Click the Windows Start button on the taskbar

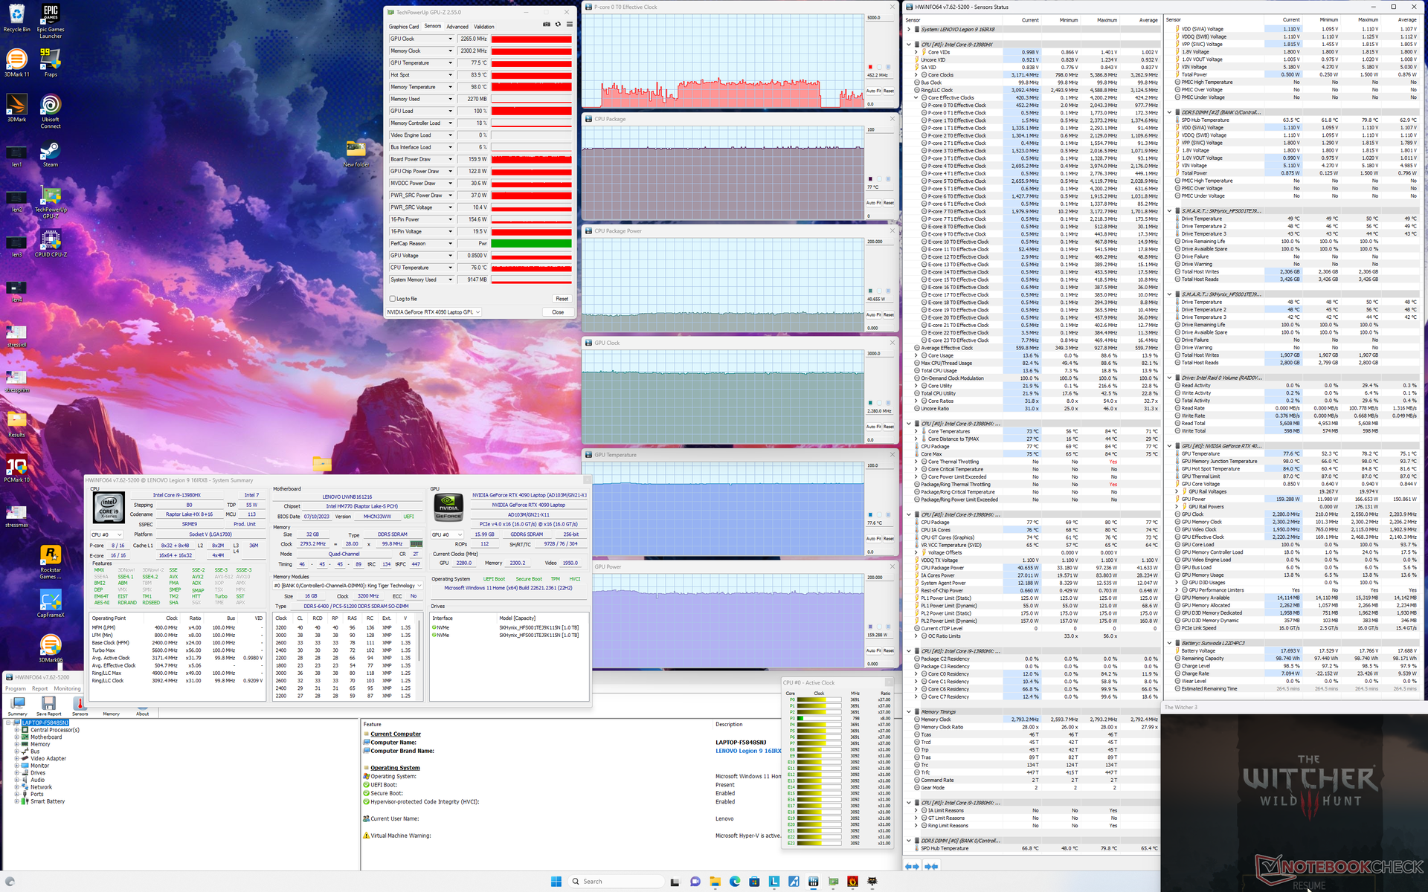556,882
